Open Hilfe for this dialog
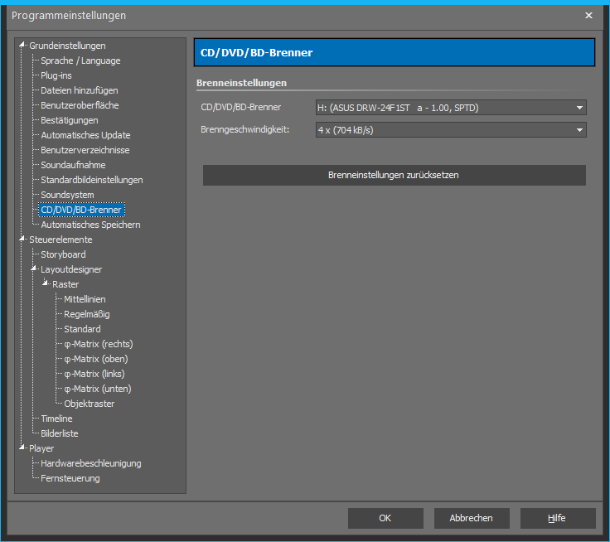 (557, 518)
